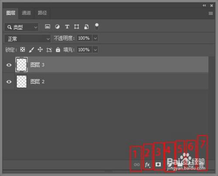Select the 图层 2 thumbnail
Image resolution: width=218 pixels, height=176 pixels.
(21, 81)
